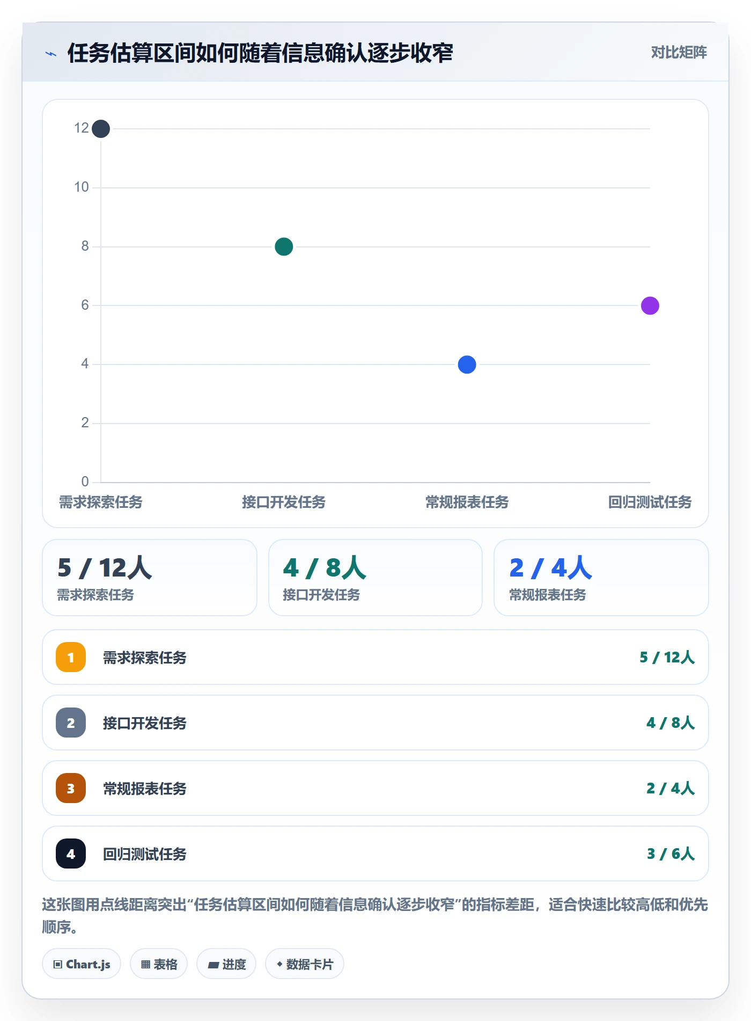Open the 5 / 12人 需求探索任务 summary card
Image resolution: width=751 pixels, height=1021 pixels.
click(150, 578)
